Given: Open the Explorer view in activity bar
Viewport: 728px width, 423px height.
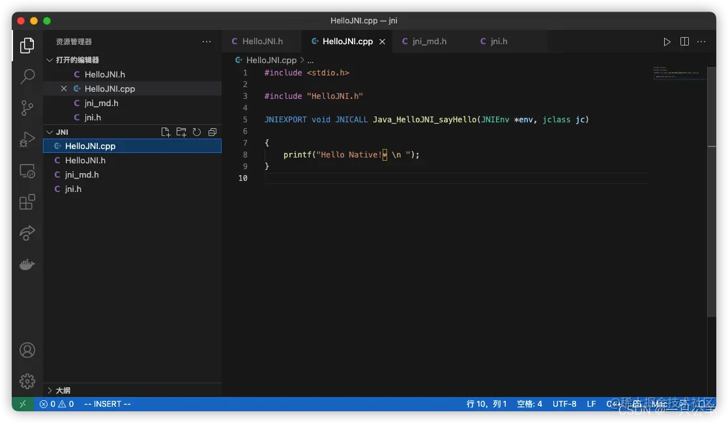Looking at the screenshot, I should 27,45.
